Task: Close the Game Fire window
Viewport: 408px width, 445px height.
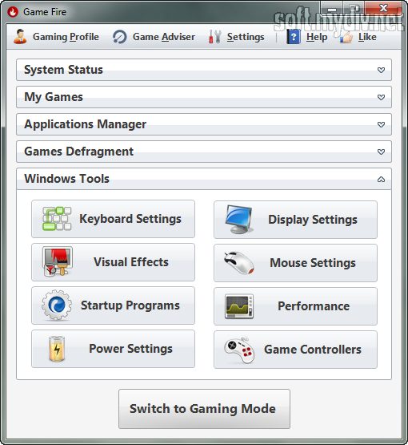Action: click(384, 9)
